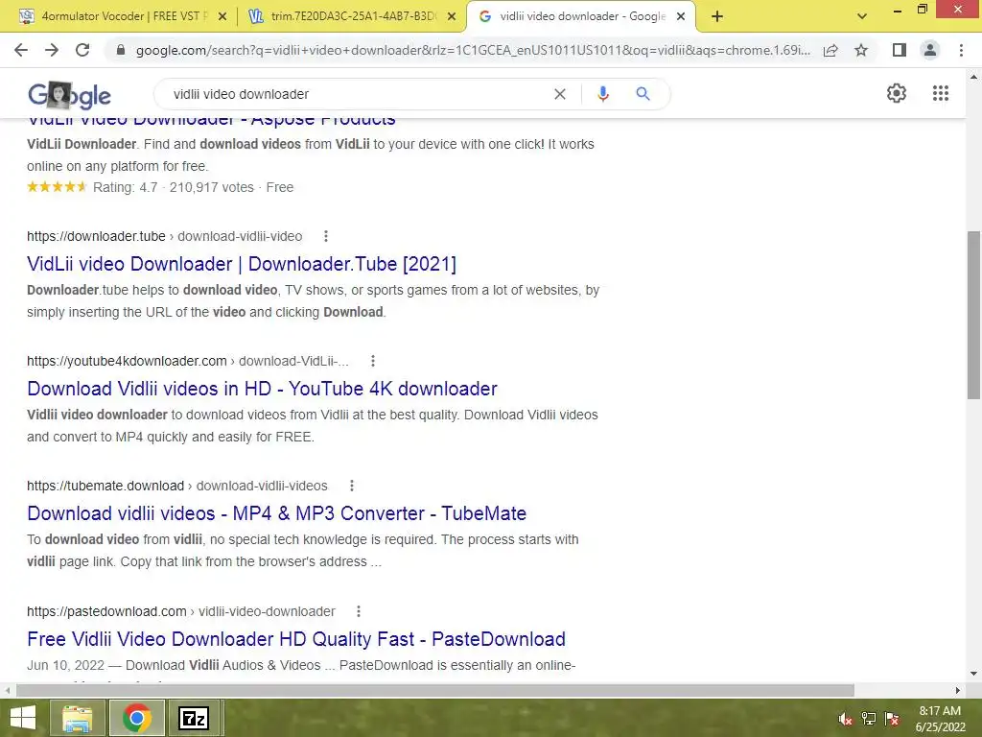The width and height of the screenshot is (982, 737).
Task: Click the tubemate.download URL breadcrumb
Action: [x=176, y=486]
